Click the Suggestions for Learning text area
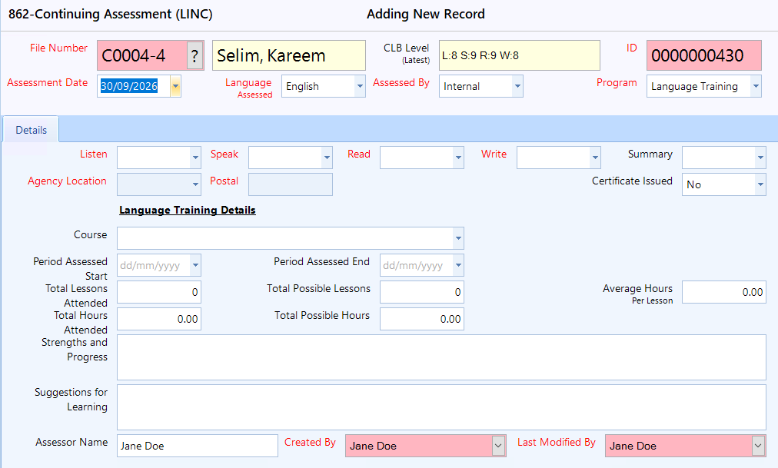This screenshot has height=468, width=778. point(441,407)
